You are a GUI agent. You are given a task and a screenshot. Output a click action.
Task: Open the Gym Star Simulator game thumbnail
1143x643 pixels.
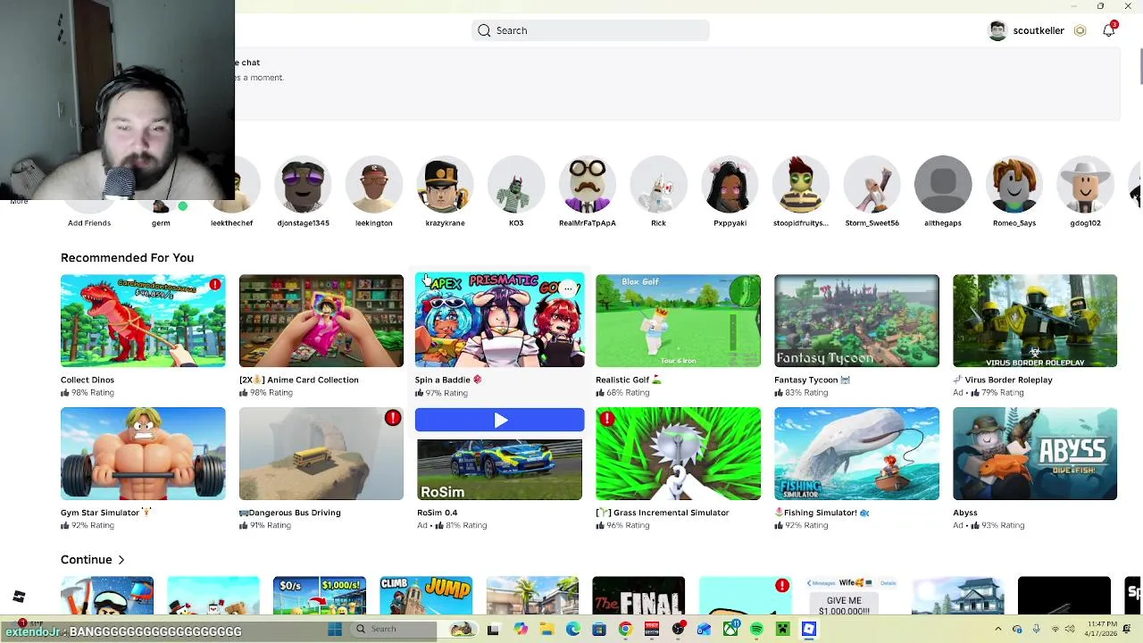[x=143, y=454]
